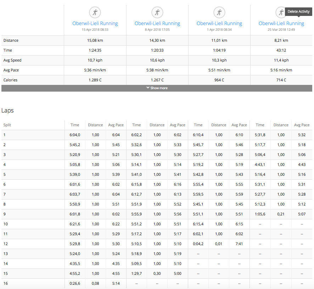Click the 0,30 distance in split 15
Image resolution: width=314 pixels, height=289 pixels.
(157, 273)
